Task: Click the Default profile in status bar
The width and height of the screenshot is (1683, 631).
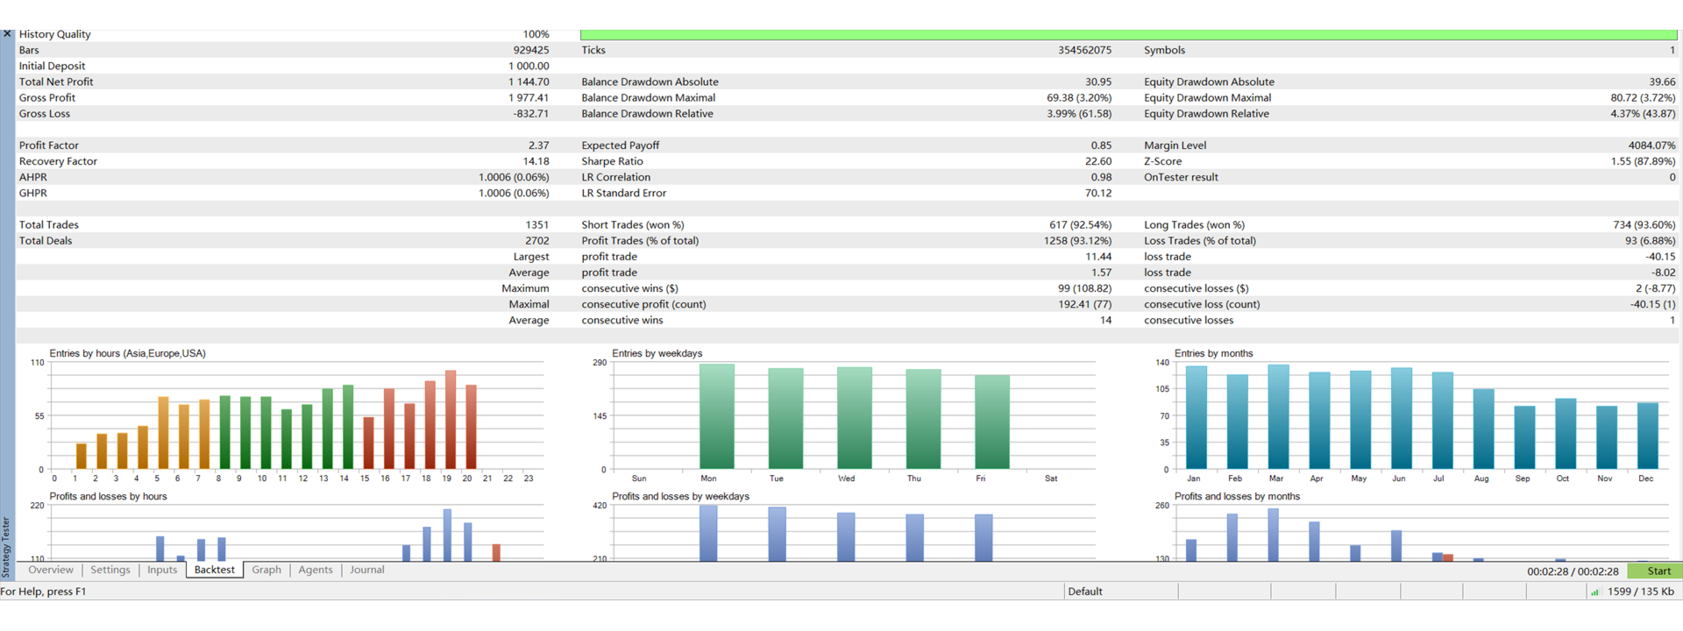Action: tap(1085, 592)
